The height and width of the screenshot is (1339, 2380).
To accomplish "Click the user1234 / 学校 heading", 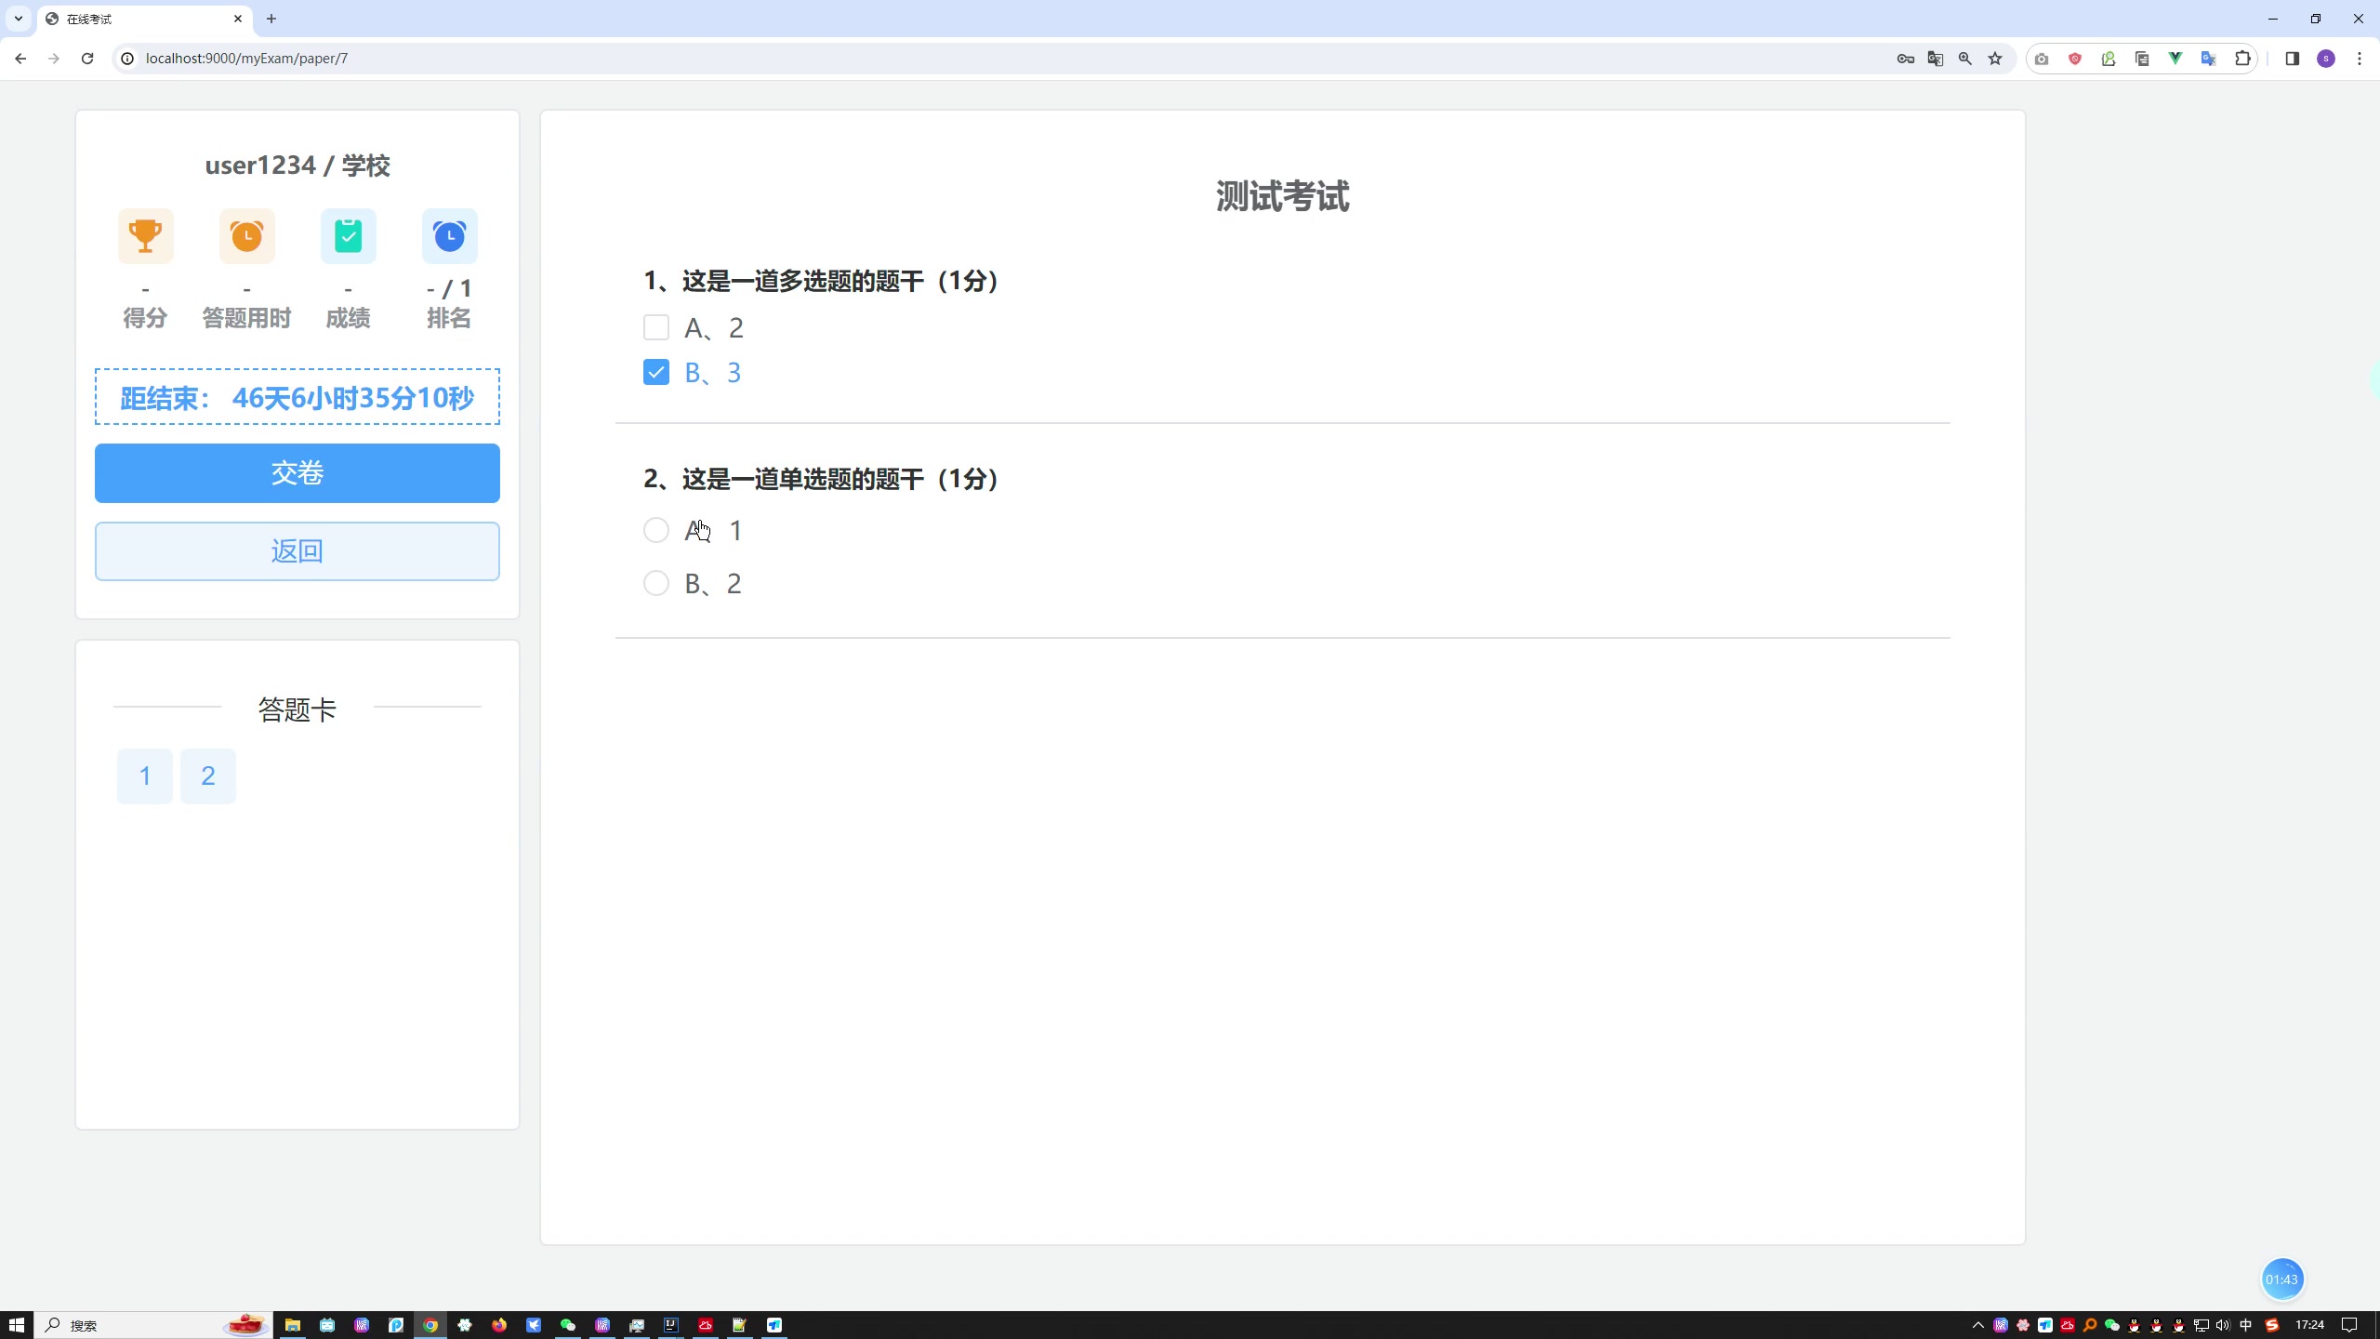I will point(297,166).
